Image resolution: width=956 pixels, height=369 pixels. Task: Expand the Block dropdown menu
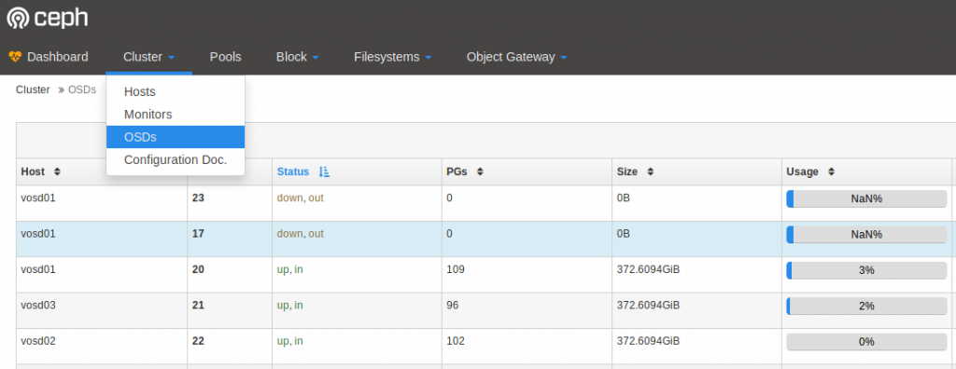(x=298, y=57)
